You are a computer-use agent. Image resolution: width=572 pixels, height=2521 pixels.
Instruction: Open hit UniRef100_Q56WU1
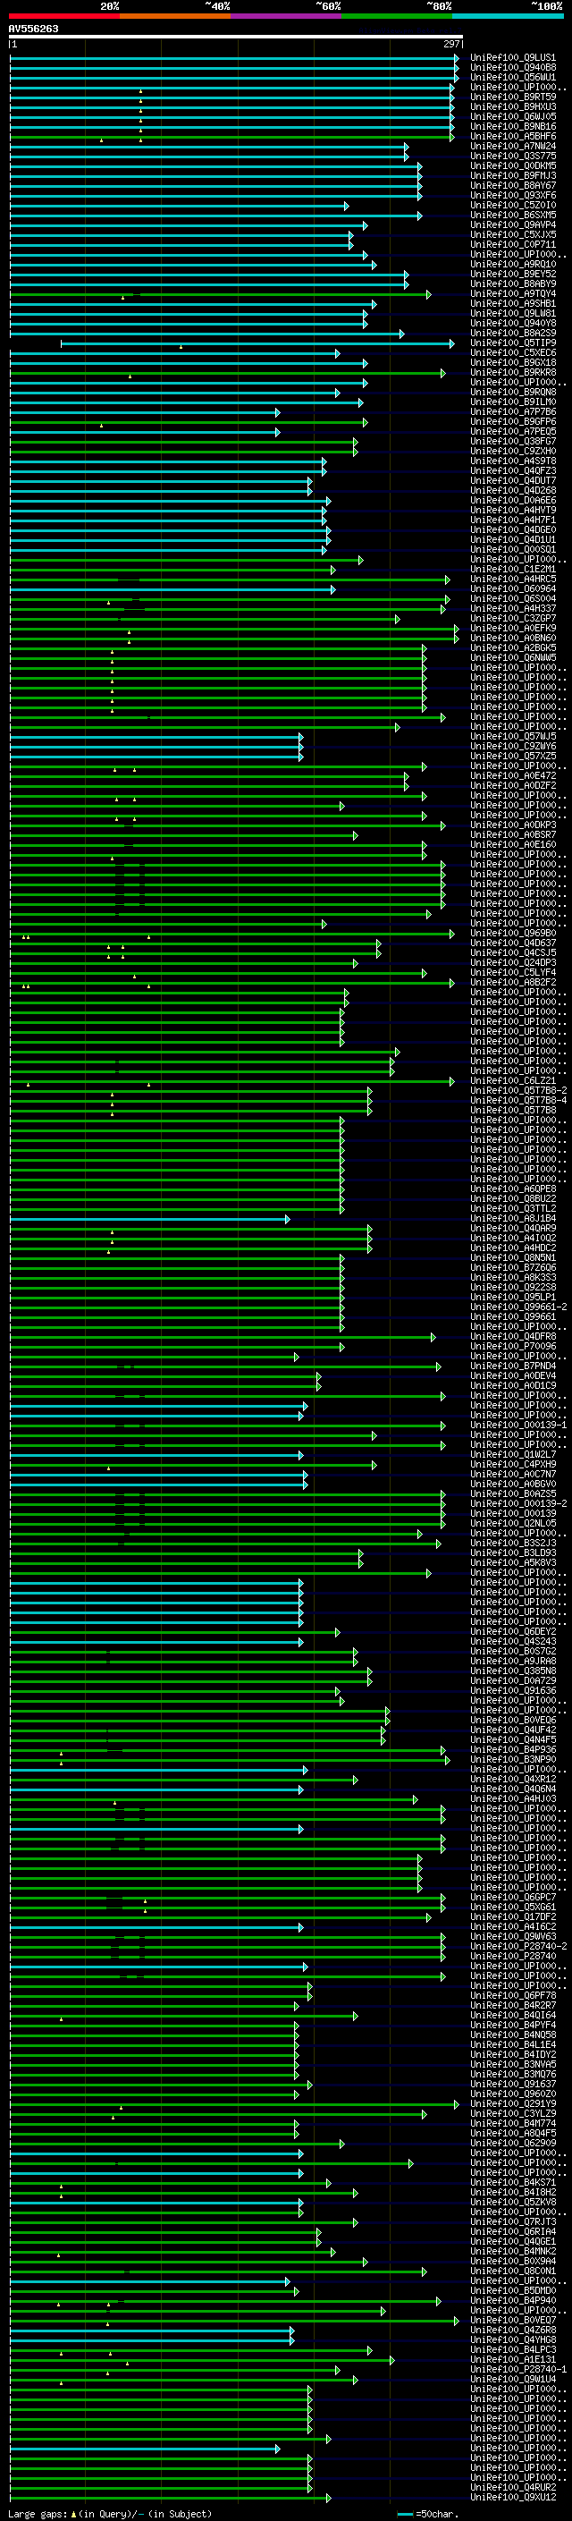pyautogui.click(x=512, y=77)
